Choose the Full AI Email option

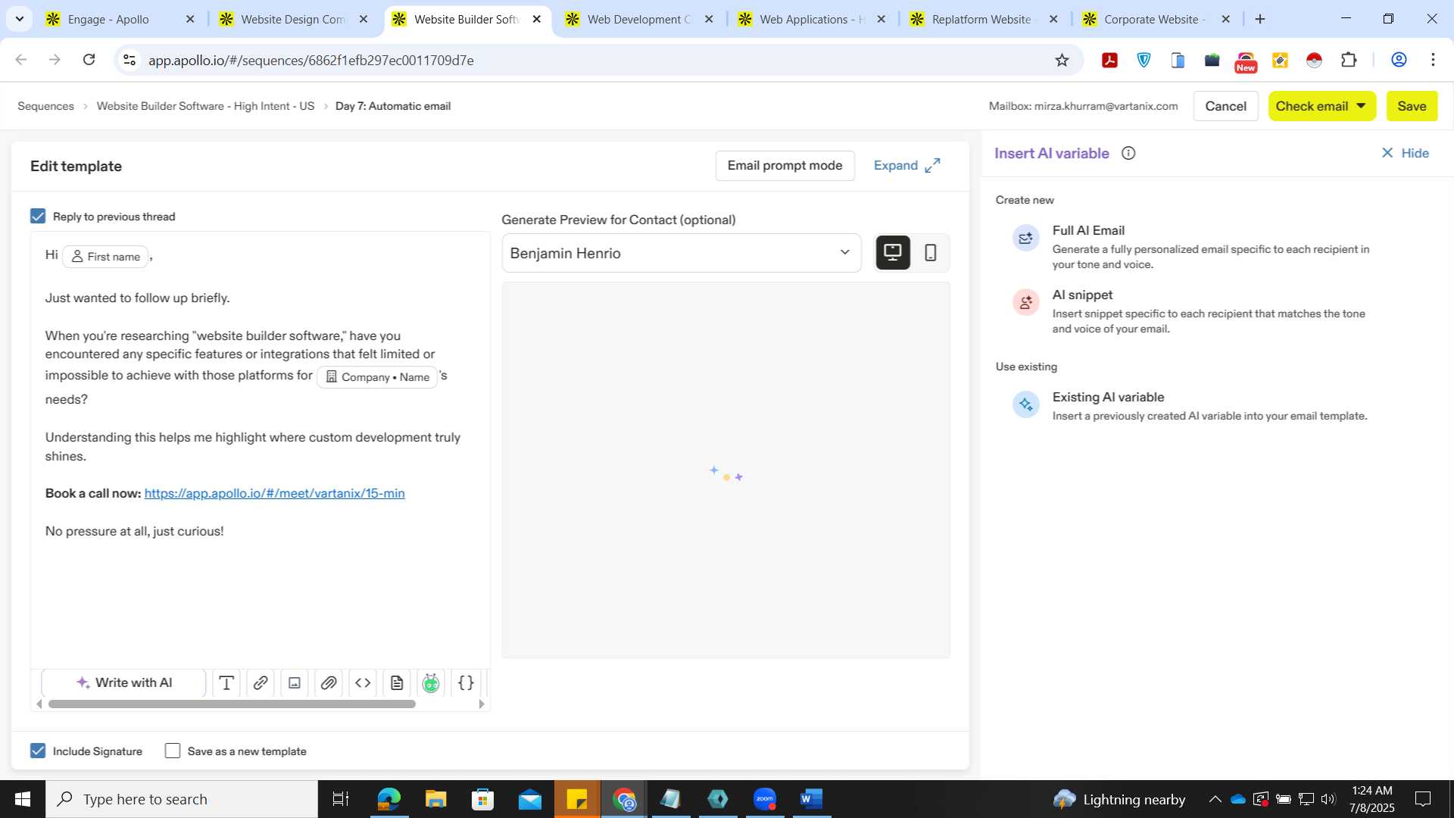click(x=1194, y=247)
